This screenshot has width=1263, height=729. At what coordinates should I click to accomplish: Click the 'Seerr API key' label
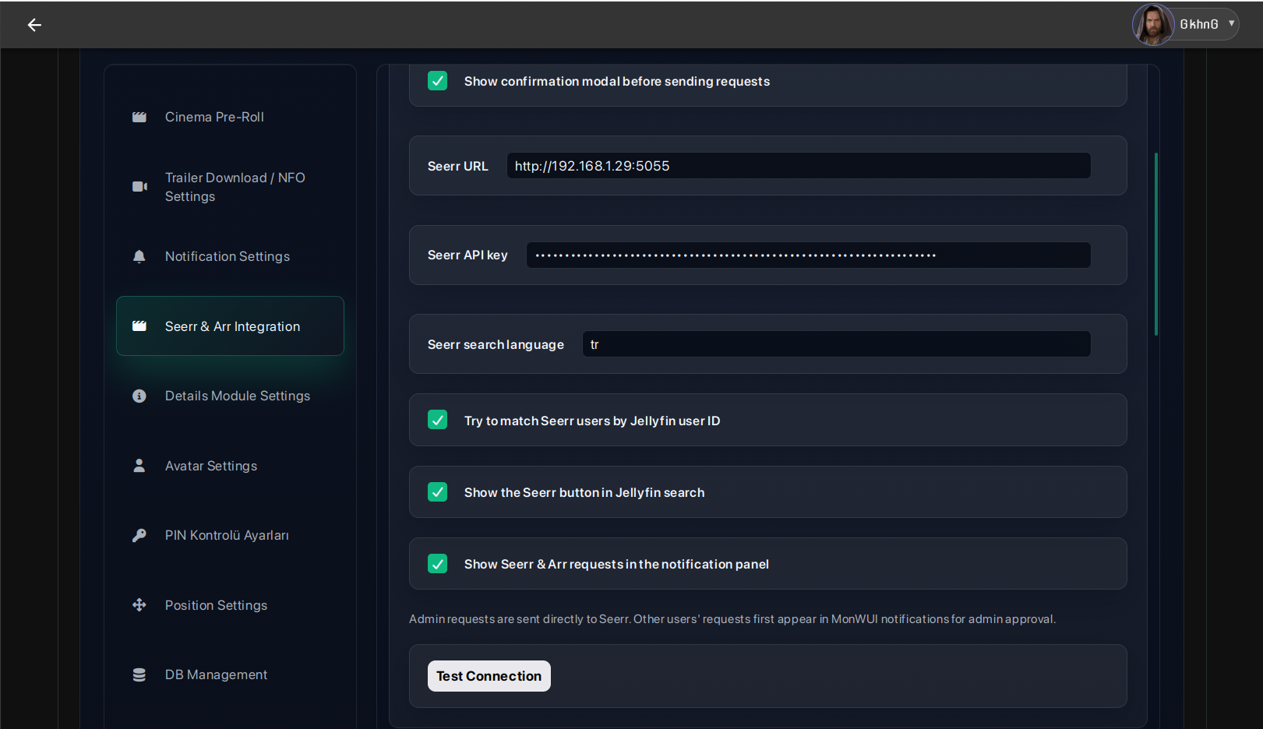point(467,255)
